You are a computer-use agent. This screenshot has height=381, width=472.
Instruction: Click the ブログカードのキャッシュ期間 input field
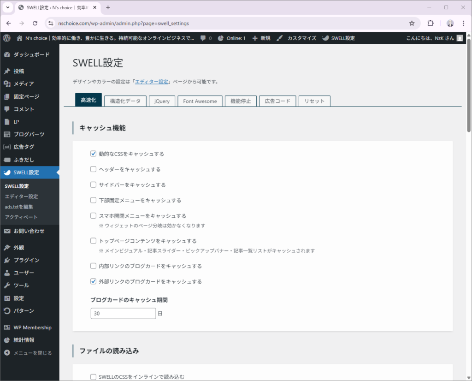point(124,314)
